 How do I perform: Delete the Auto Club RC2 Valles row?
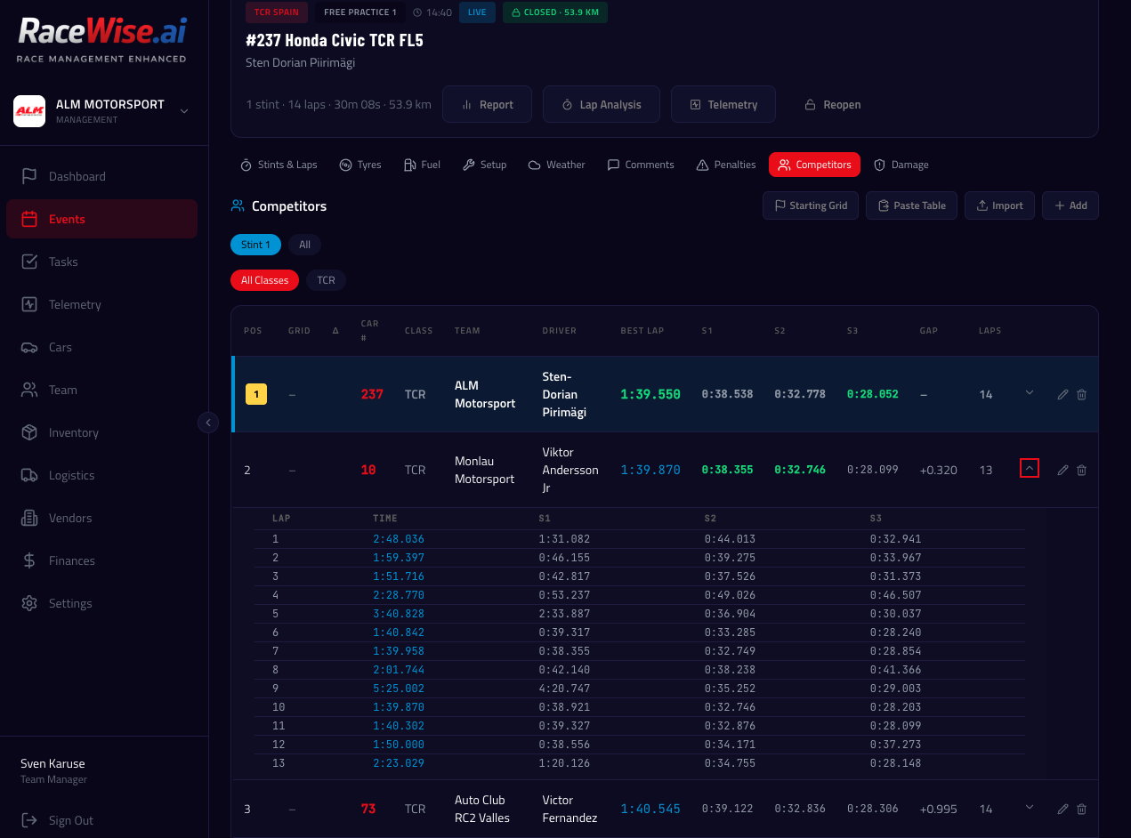coord(1082,809)
